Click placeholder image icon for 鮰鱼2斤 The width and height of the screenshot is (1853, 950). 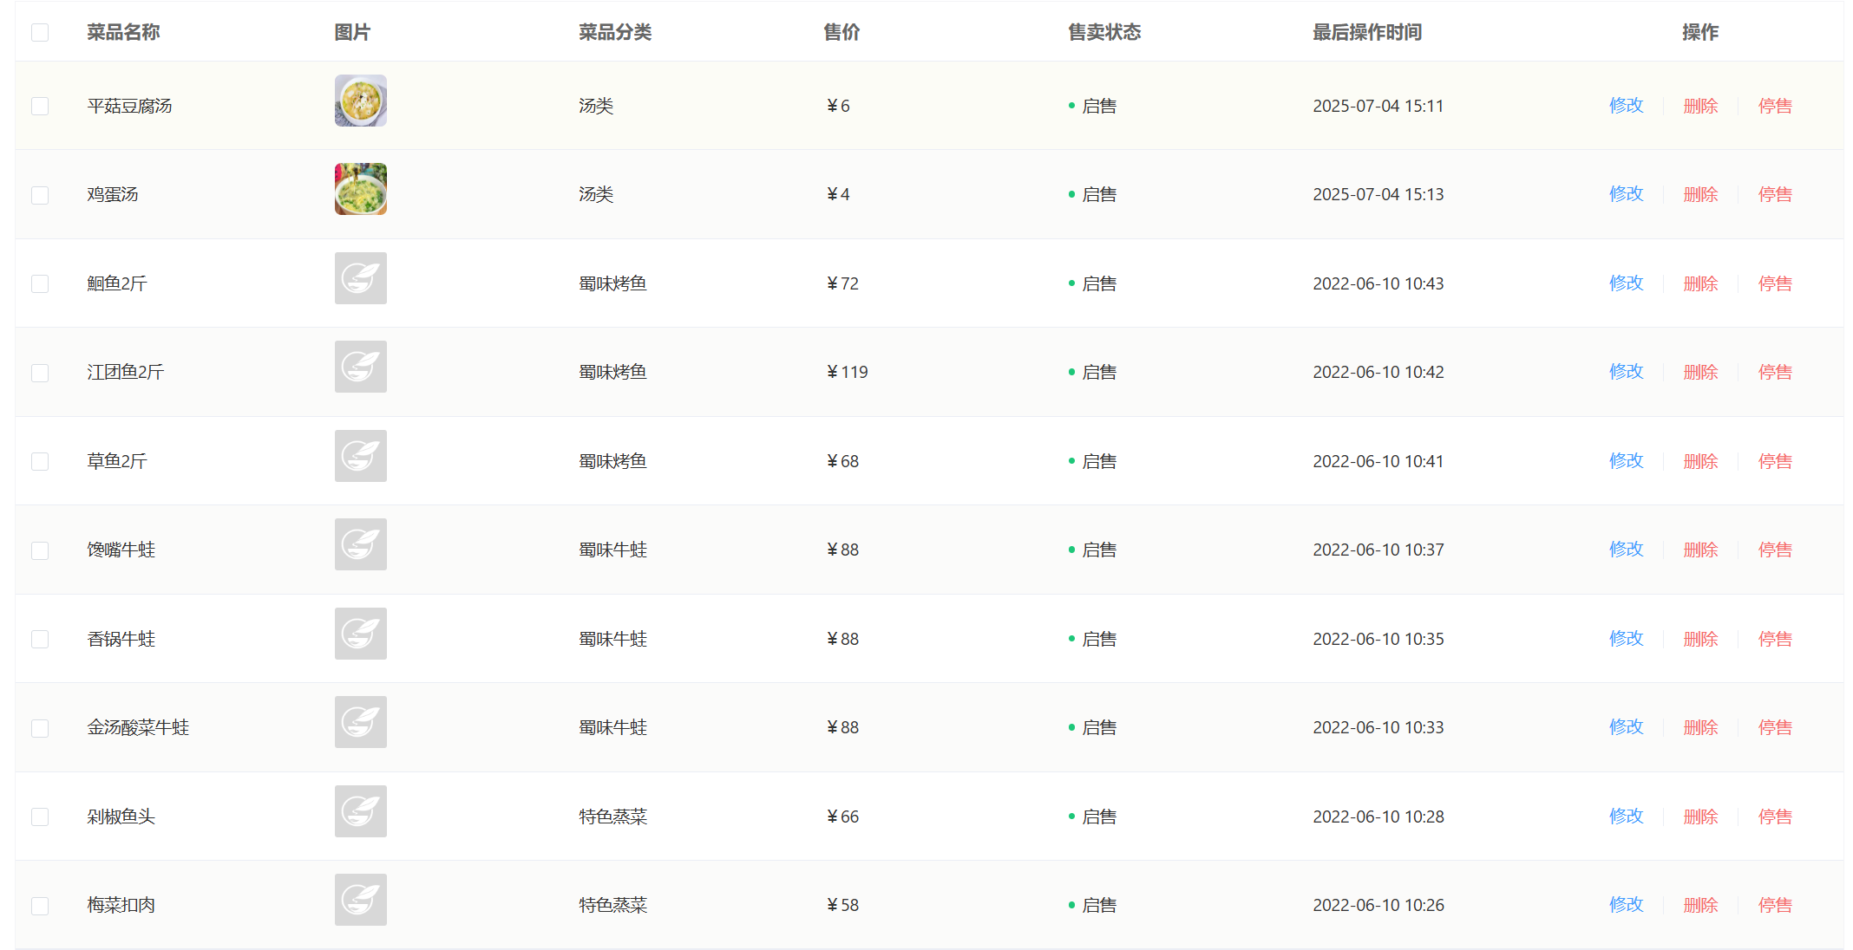(x=360, y=278)
